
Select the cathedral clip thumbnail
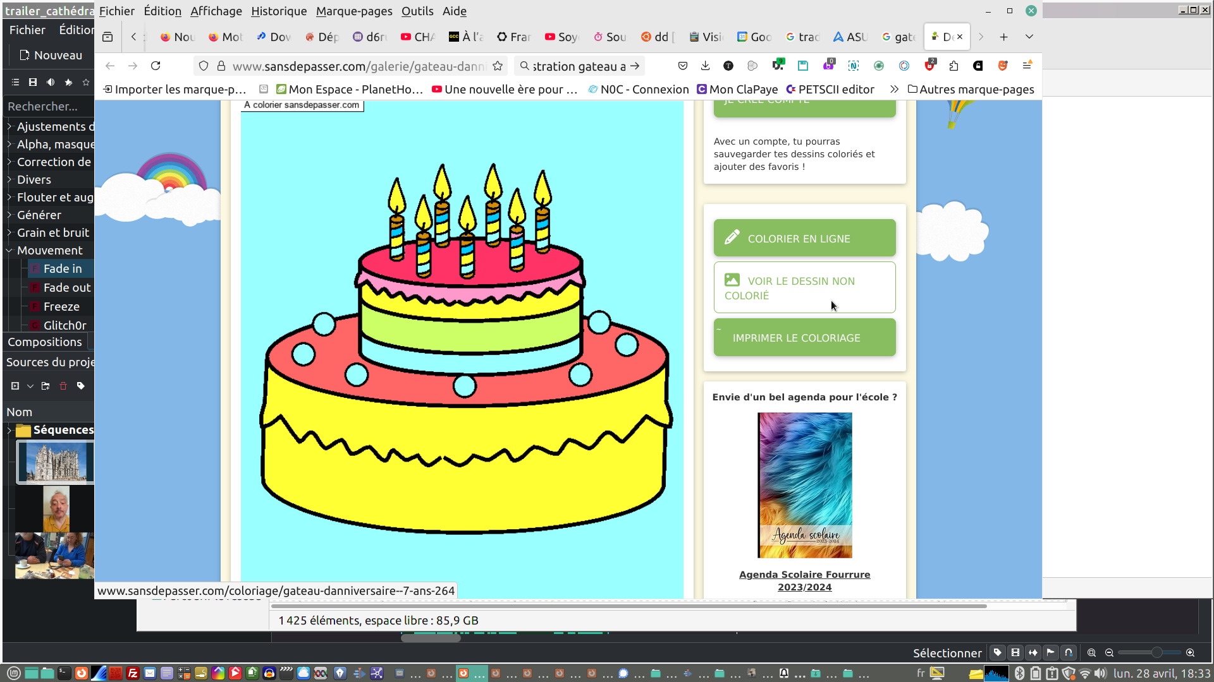[56, 462]
